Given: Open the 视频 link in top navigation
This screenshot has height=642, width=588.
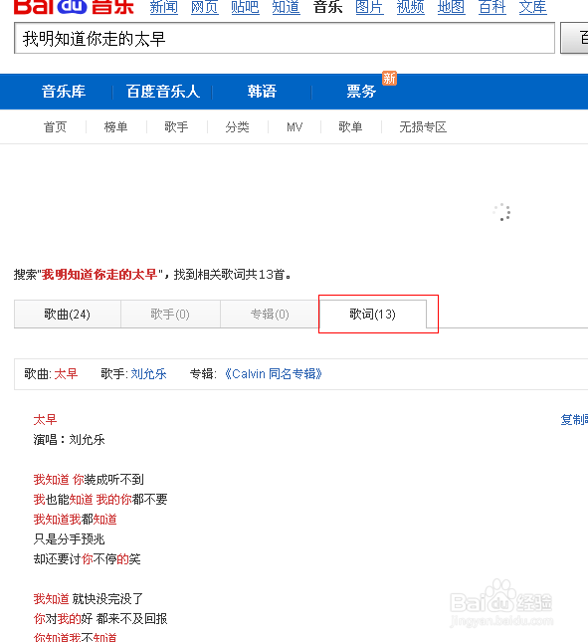Looking at the screenshot, I should [x=411, y=7].
